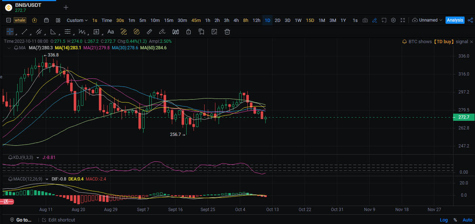Toggle the Auto scale option
This screenshot has width=475, height=224.
[467, 220]
